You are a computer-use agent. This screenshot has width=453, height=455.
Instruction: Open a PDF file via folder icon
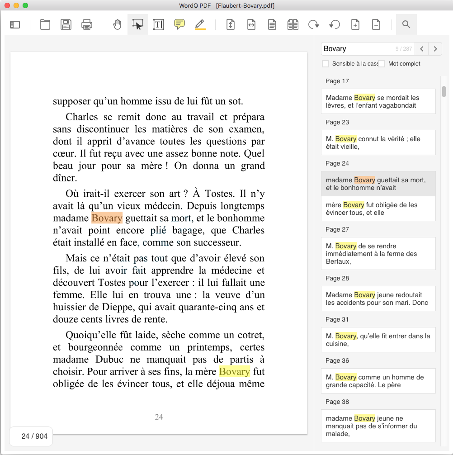[x=45, y=25]
